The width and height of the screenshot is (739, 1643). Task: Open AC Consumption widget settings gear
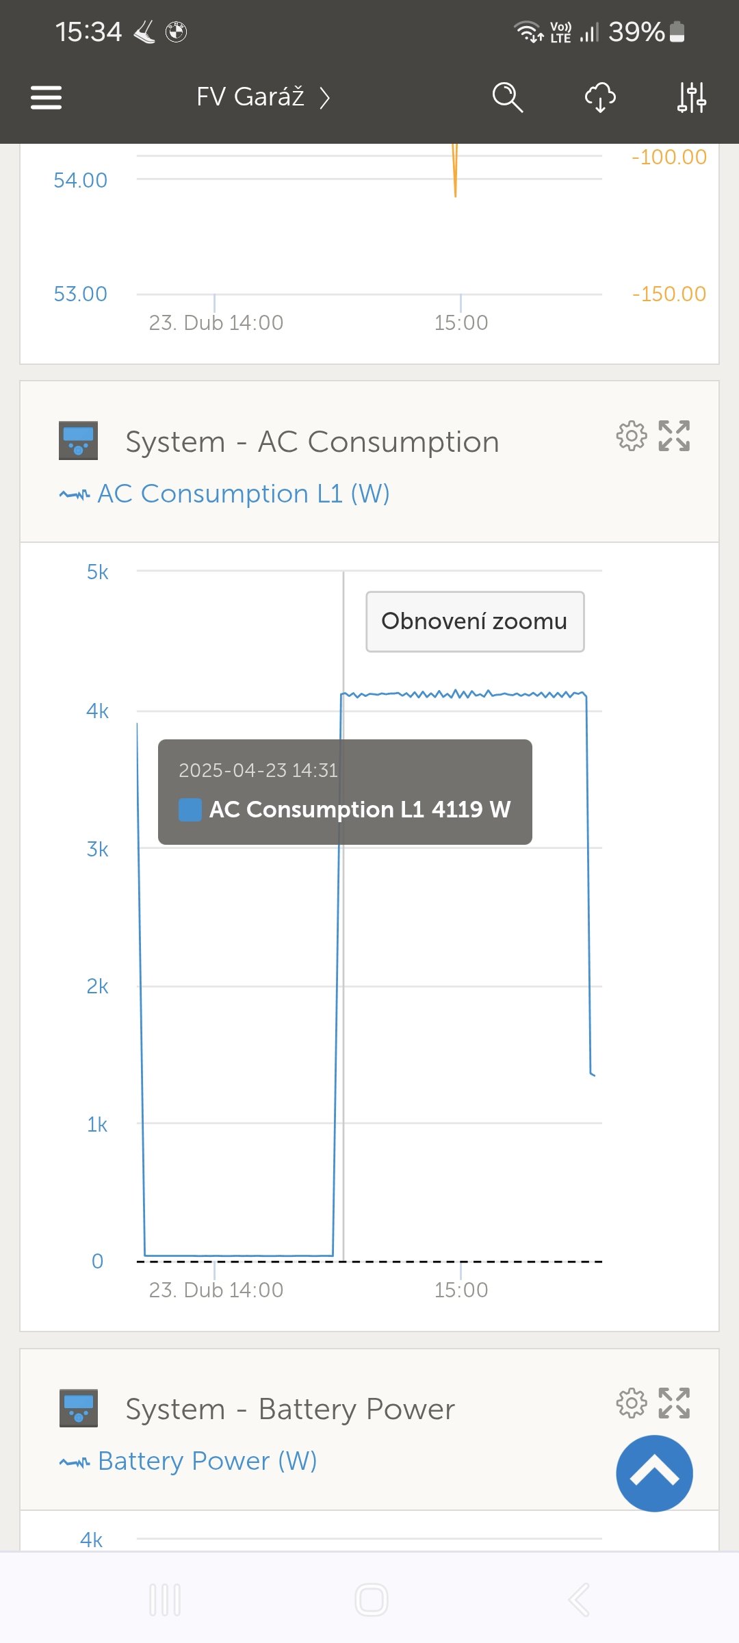[x=631, y=435]
